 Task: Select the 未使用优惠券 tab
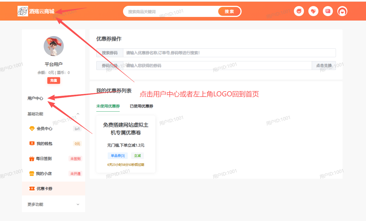point(108,106)
